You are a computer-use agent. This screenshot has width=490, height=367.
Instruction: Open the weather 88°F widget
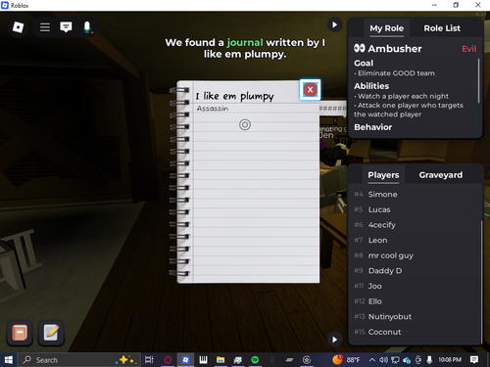[346, 360]
